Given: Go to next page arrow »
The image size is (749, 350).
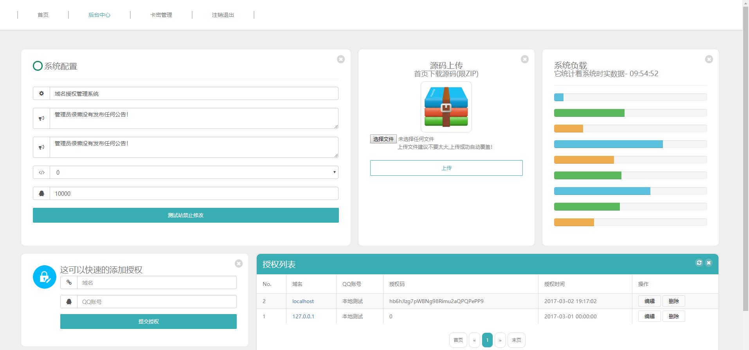Looking at the screenshot, I should 500,340.
